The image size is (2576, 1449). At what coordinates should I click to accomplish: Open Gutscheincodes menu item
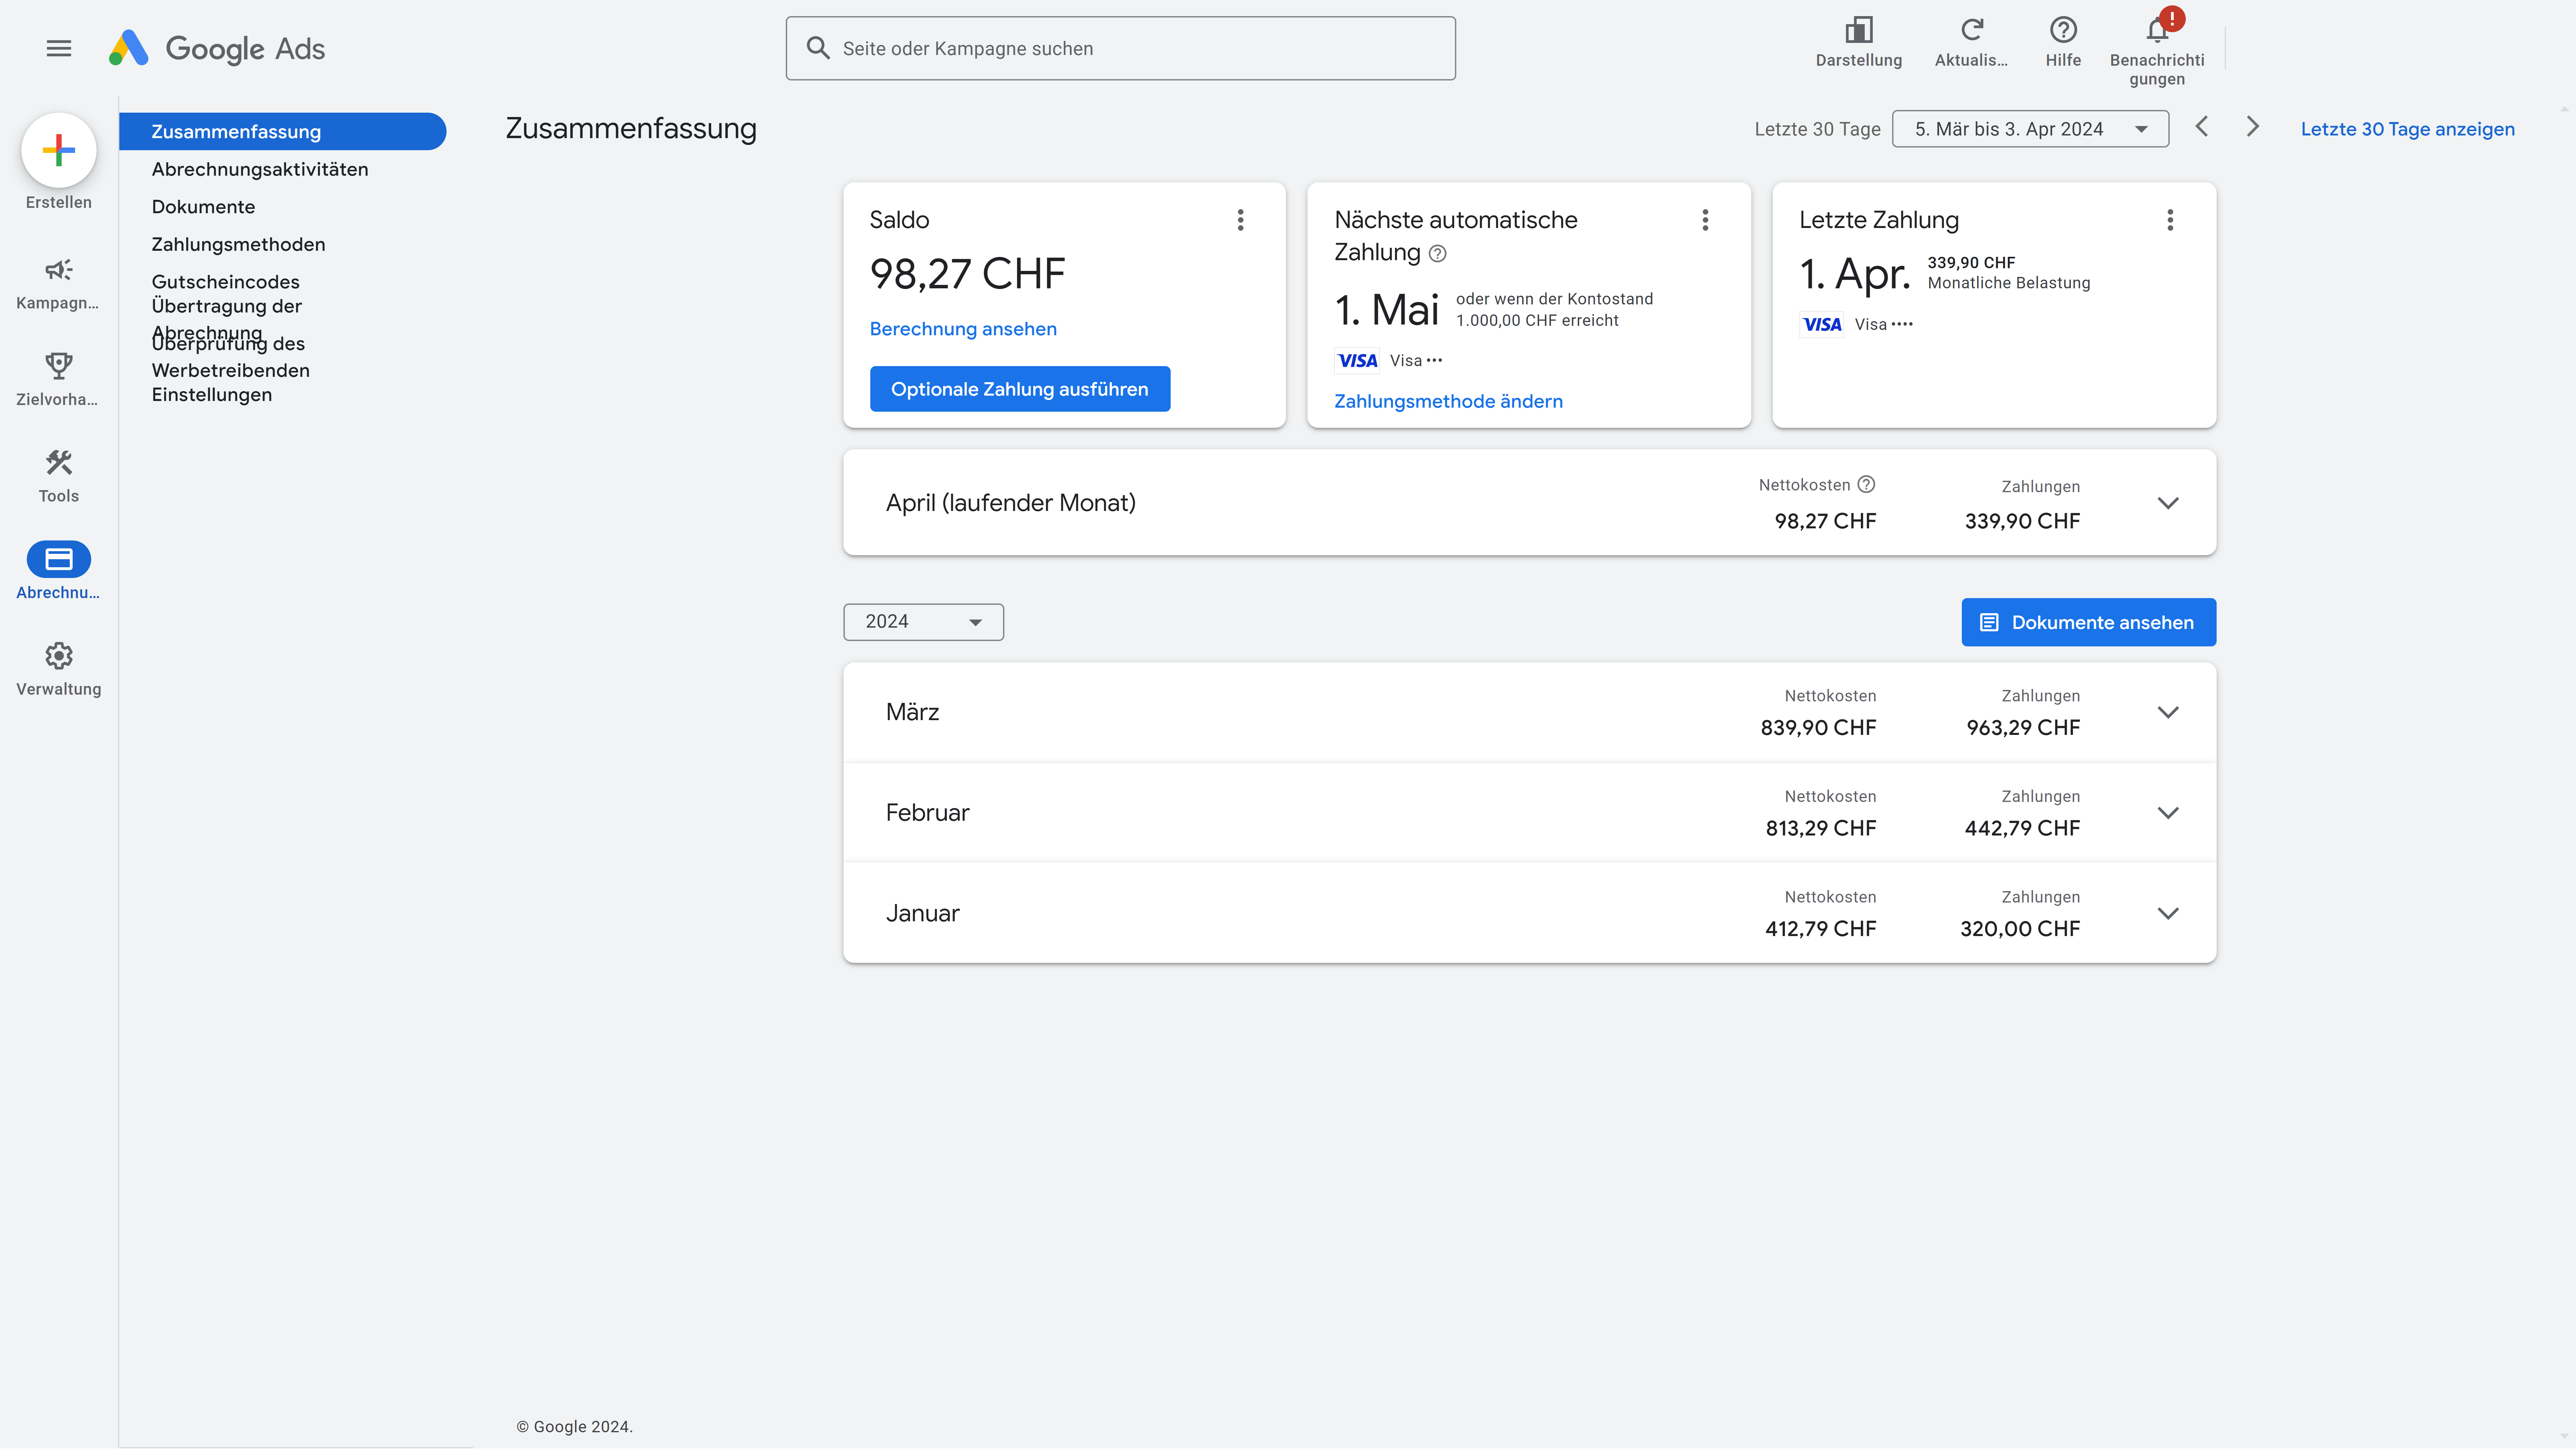pos(226,282)
